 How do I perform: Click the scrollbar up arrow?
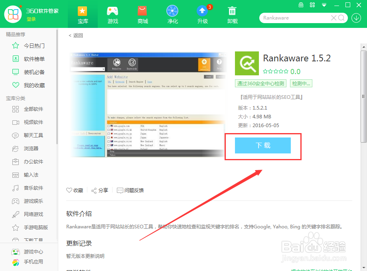pos(363,47)
